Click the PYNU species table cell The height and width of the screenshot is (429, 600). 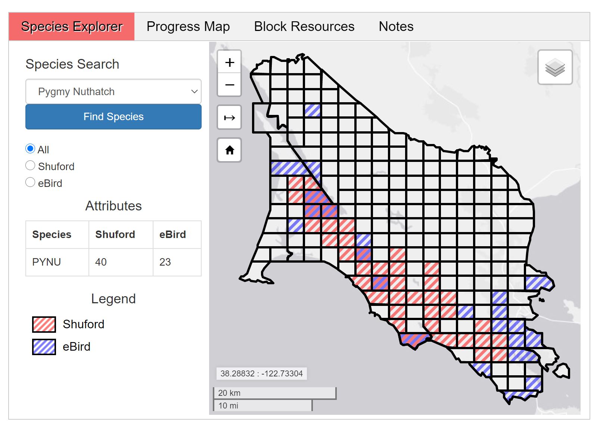pos(47,262)
